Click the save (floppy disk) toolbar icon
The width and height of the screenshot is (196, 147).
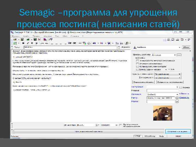click(22, 40)
